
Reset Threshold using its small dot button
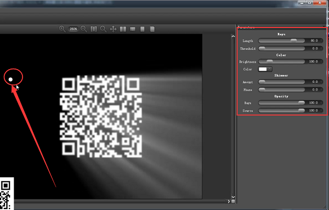click(321, 48)
